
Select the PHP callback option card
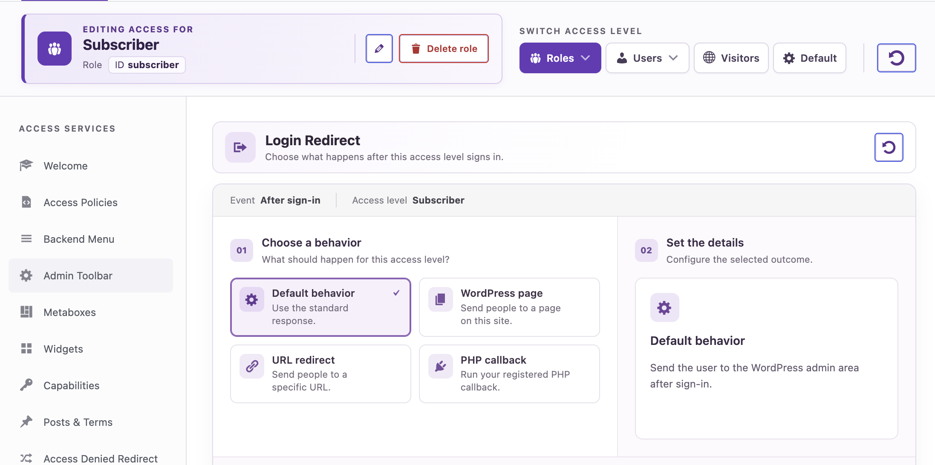(509, 374)
